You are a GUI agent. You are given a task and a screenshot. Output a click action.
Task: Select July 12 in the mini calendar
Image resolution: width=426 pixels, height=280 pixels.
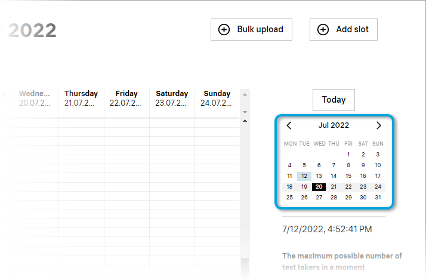point(304,176)
